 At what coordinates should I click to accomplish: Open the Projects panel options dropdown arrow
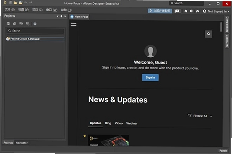(57, 16)
